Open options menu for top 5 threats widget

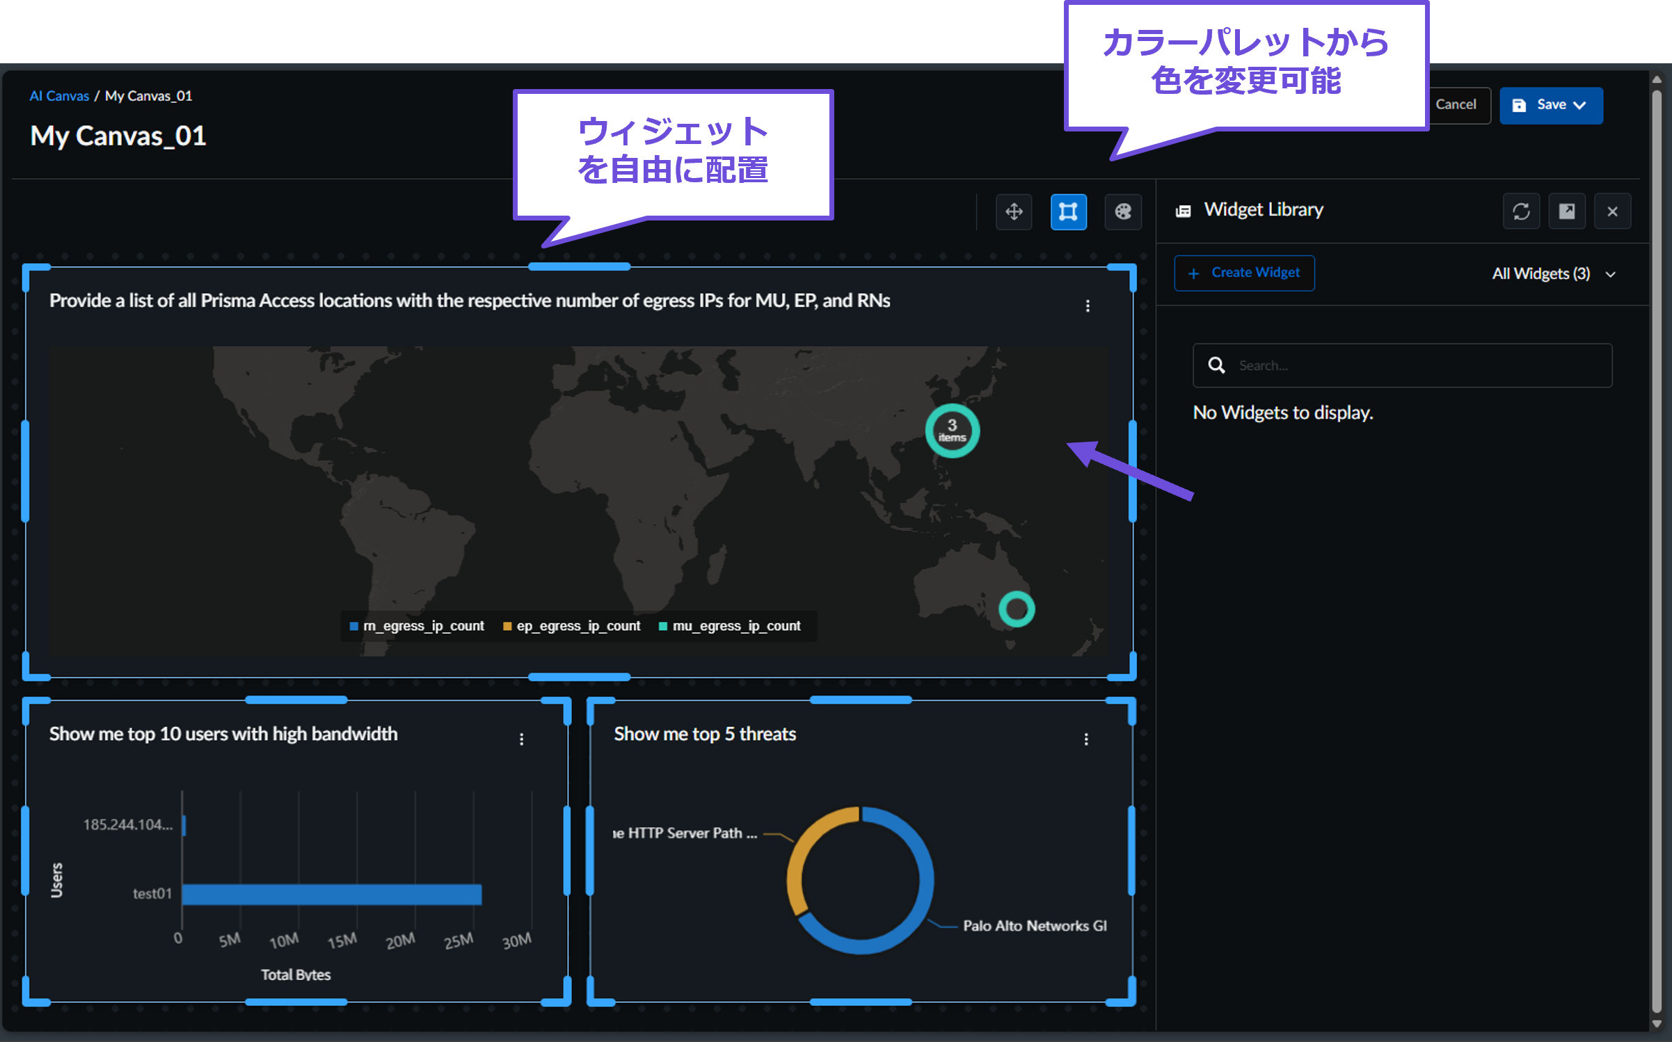click(x=1086, y=739)
